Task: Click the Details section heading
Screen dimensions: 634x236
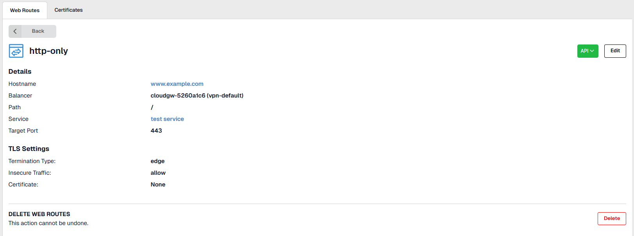Action: coord(20,71)
